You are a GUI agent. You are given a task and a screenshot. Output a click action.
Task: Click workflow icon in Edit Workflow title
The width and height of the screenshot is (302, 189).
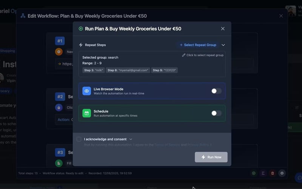coord(23,16)
